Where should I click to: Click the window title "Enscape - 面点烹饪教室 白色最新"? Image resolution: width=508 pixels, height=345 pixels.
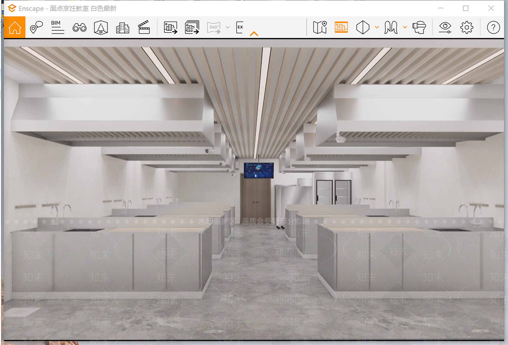tap(67, 9)
